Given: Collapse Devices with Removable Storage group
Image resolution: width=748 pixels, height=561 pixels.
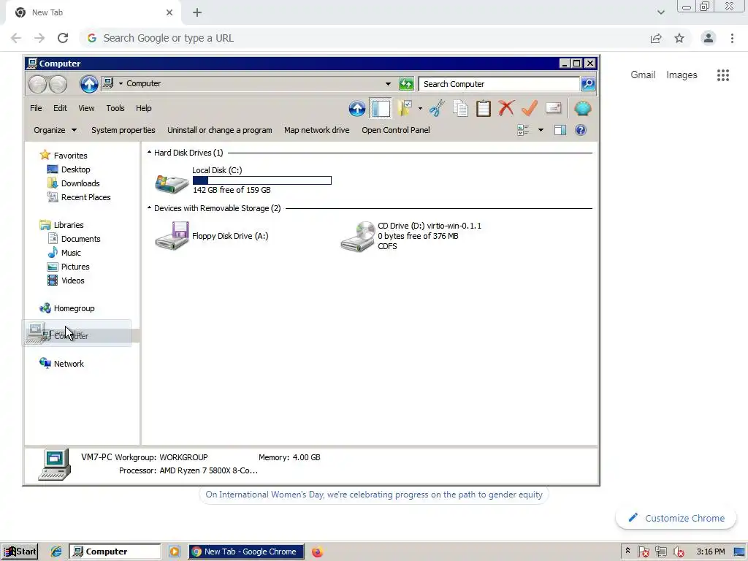Looking at the screenshot, I should 149,208.
